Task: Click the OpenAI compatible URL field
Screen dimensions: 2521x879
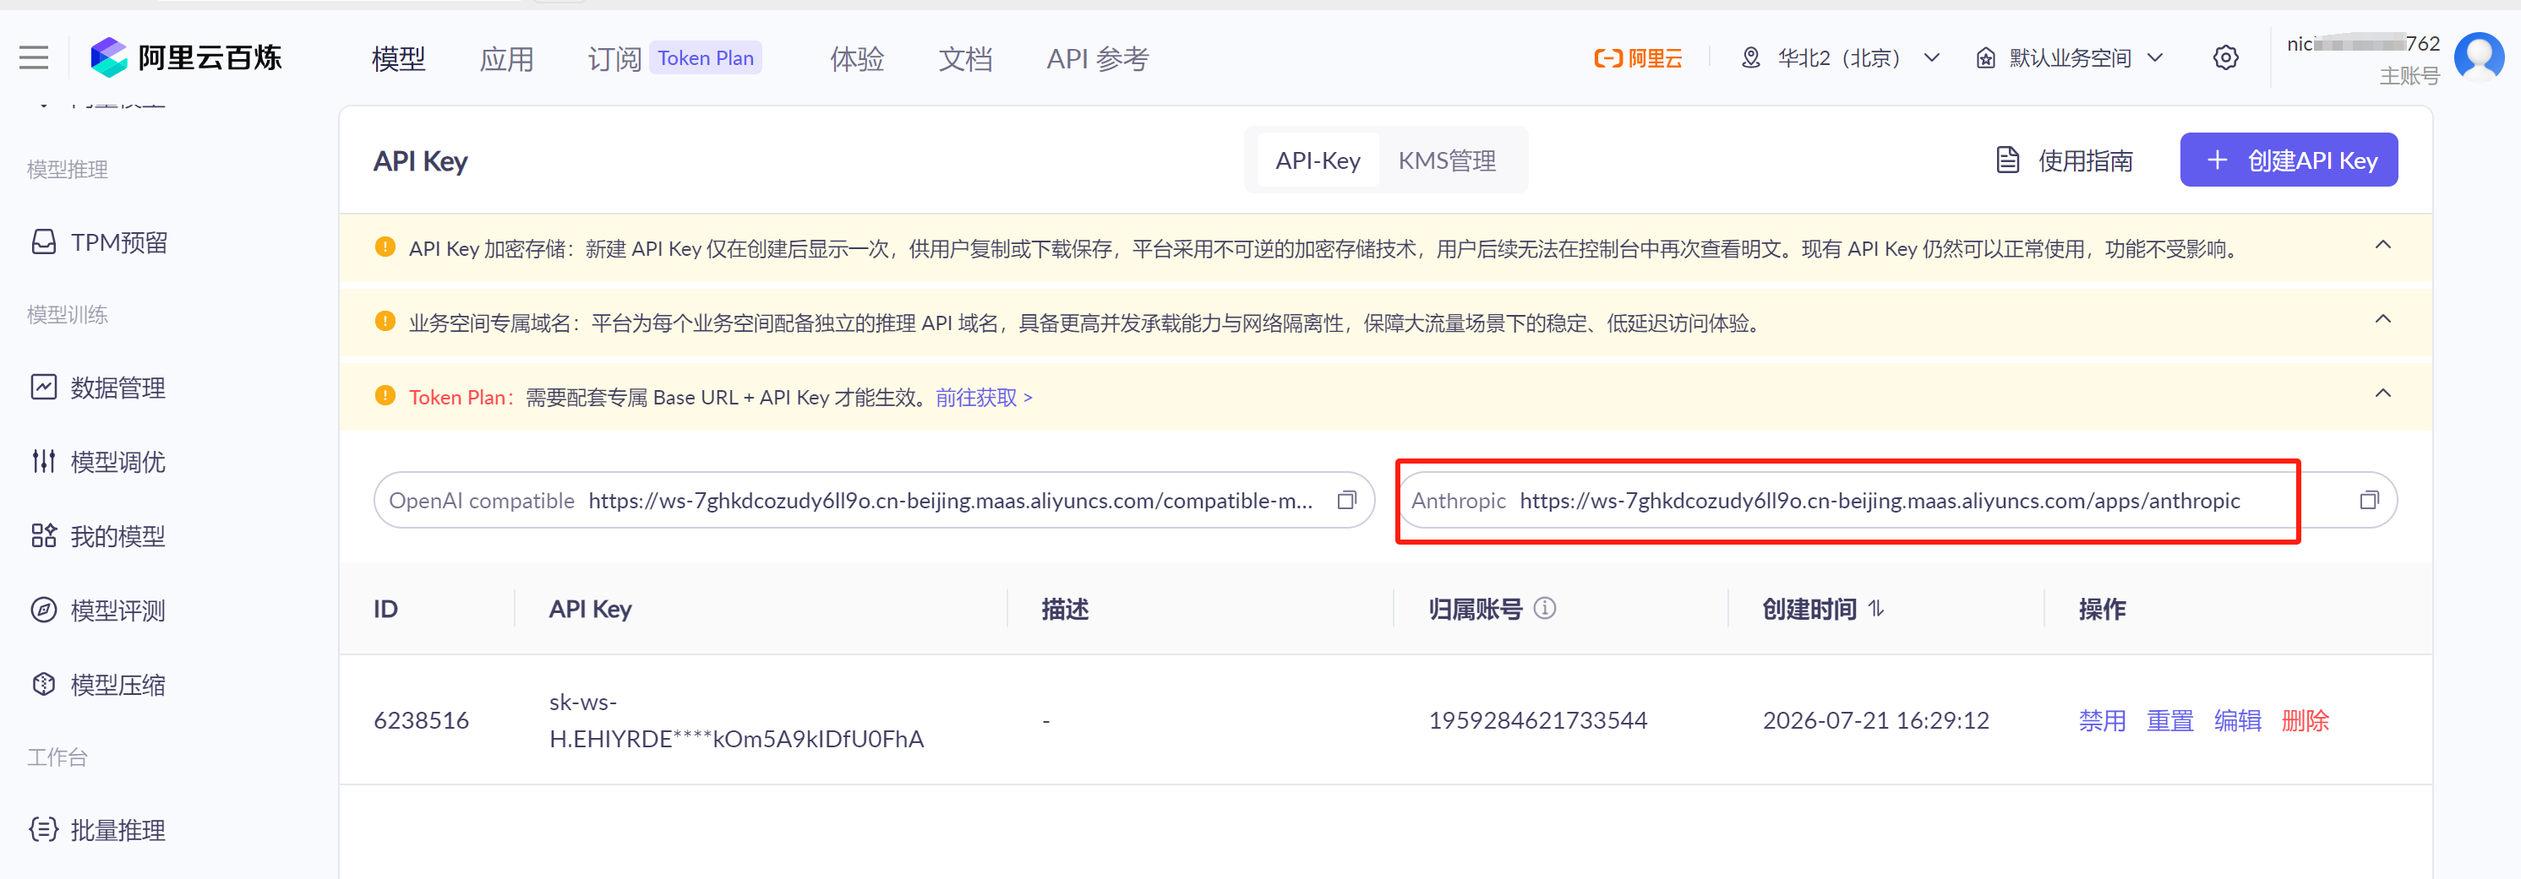Action: click(x=874, y=501)
